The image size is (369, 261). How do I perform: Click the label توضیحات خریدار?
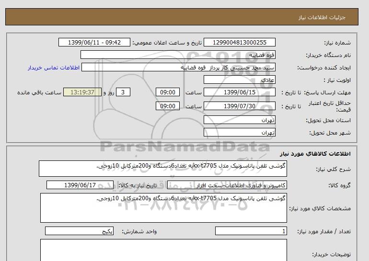tap(331, 254)
